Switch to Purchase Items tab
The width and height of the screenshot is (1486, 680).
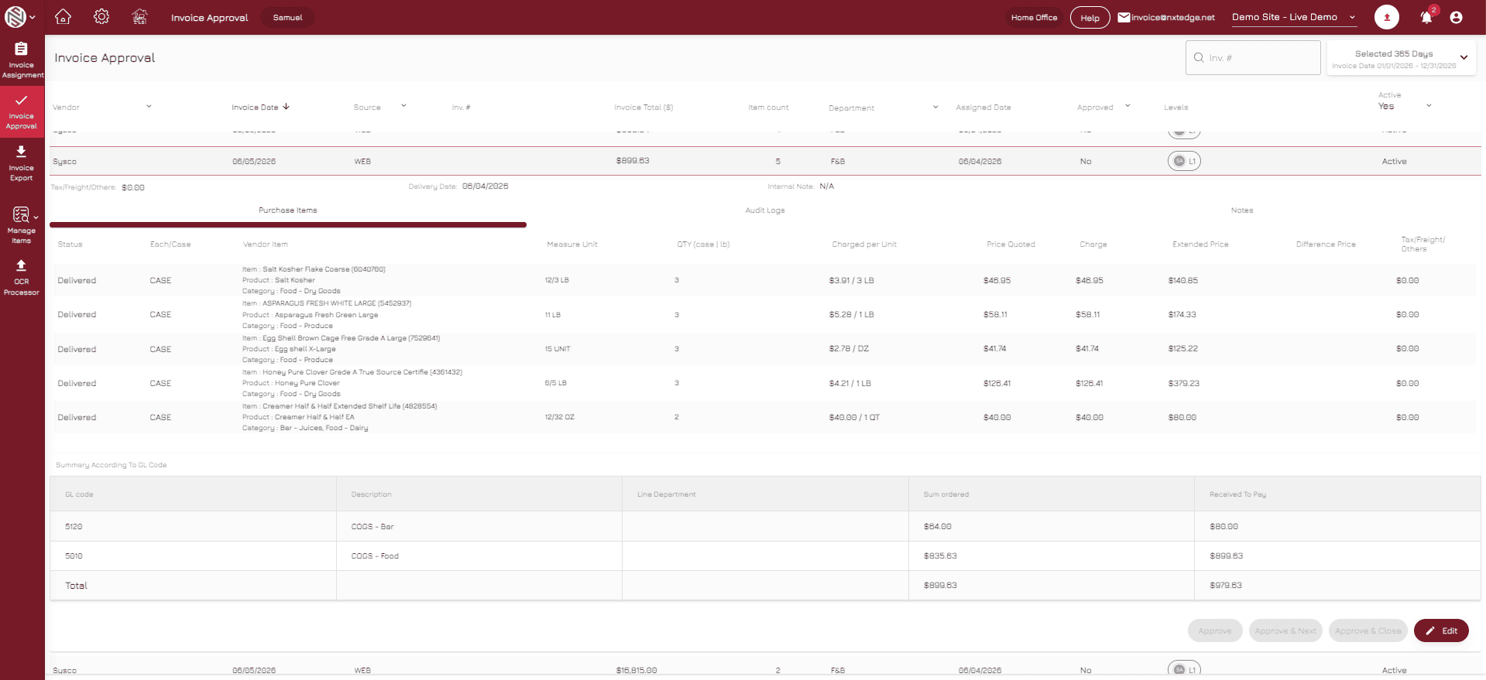288,210
